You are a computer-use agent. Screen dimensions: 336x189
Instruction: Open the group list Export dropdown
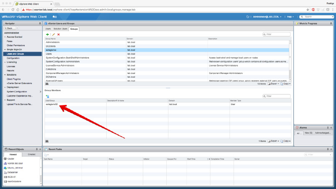click(274, 84)
